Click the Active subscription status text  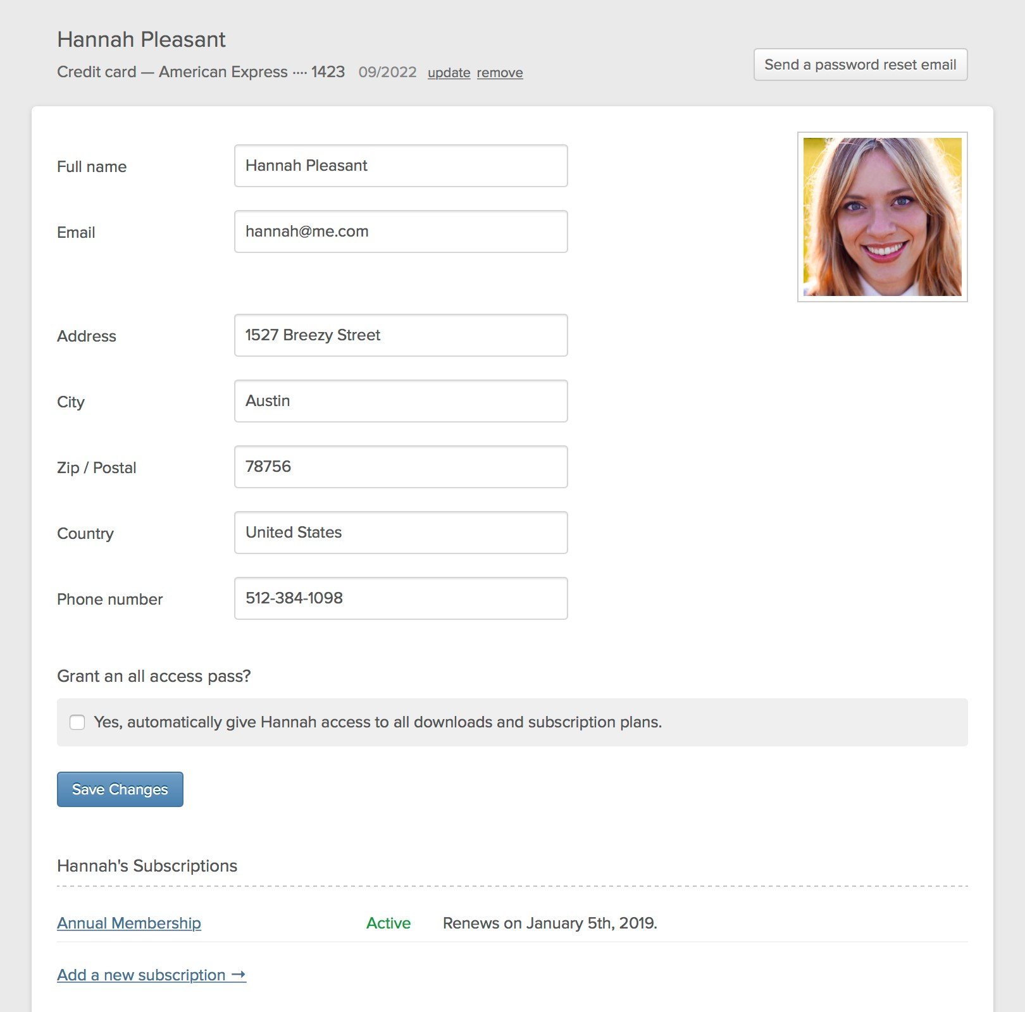[x=388, y=923]
